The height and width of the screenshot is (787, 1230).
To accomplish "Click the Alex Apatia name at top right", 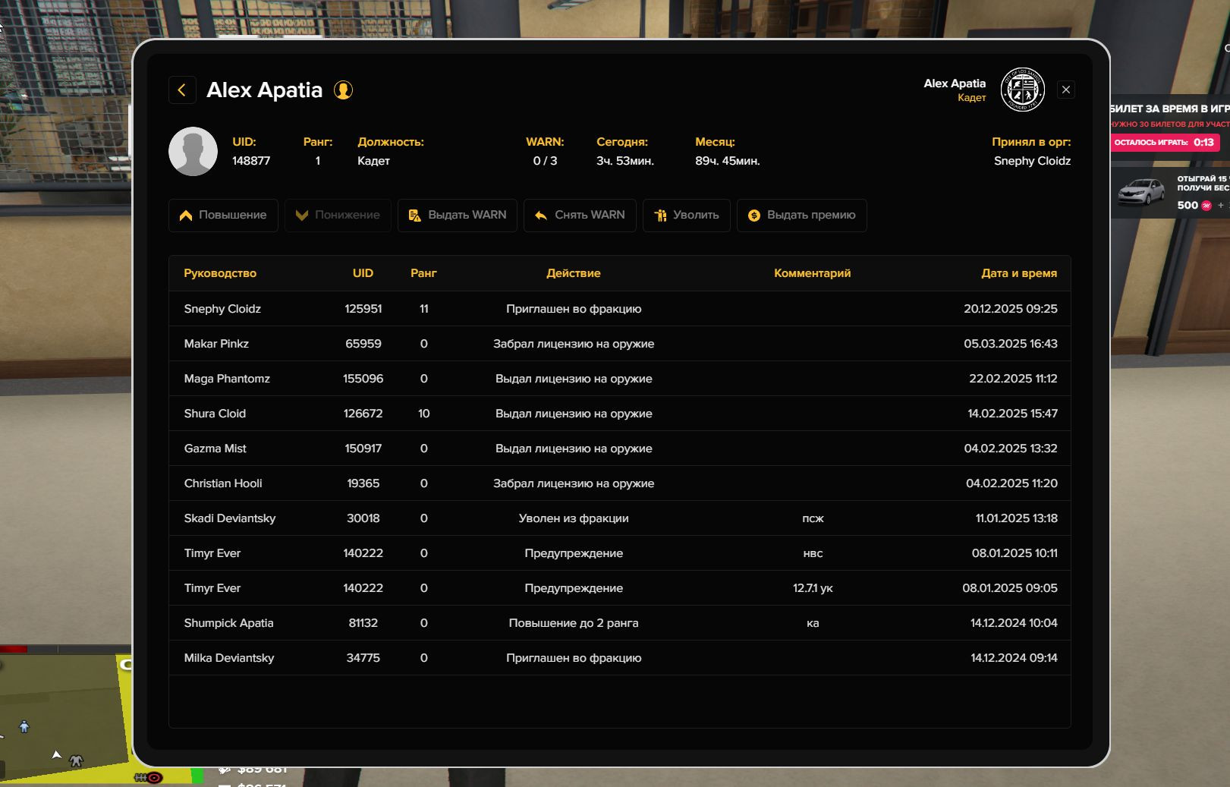I will click(955, 83).
